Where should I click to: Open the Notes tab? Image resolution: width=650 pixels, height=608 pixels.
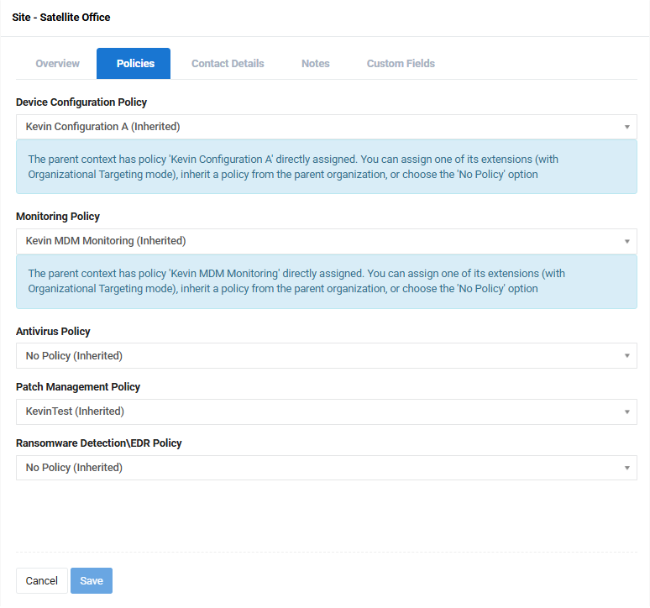click(316, 64)
